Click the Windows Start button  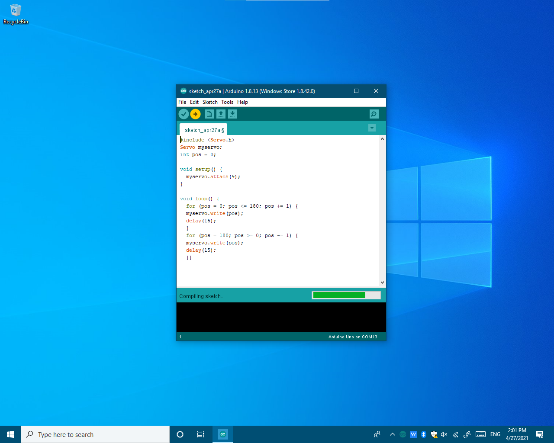tap(10, 434)
